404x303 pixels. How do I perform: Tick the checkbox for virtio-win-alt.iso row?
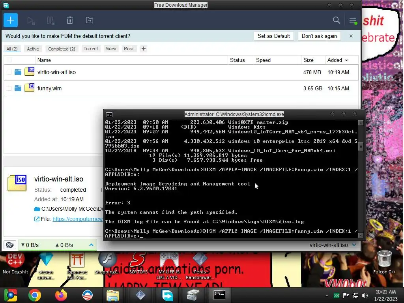tap(9, 72)
